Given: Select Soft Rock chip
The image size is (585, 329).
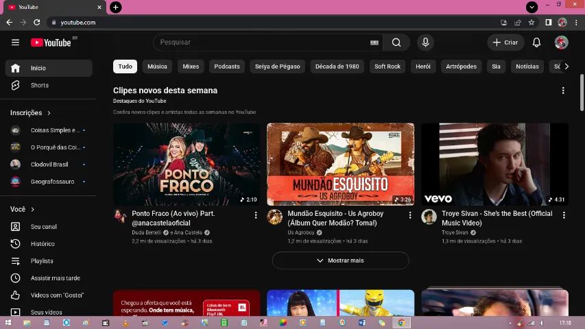Looking at the screenshot, I should (x=387, y=66).
